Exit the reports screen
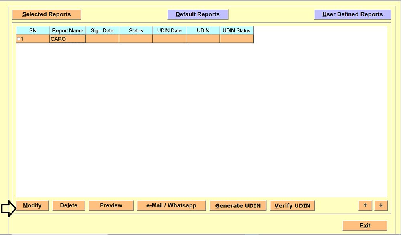 365,225
